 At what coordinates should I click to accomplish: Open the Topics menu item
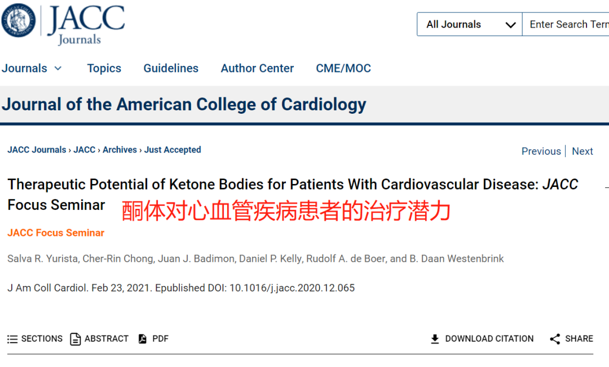(104, 68)
